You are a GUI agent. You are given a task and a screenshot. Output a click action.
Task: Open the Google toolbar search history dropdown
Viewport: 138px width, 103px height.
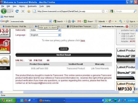point(50,21)
